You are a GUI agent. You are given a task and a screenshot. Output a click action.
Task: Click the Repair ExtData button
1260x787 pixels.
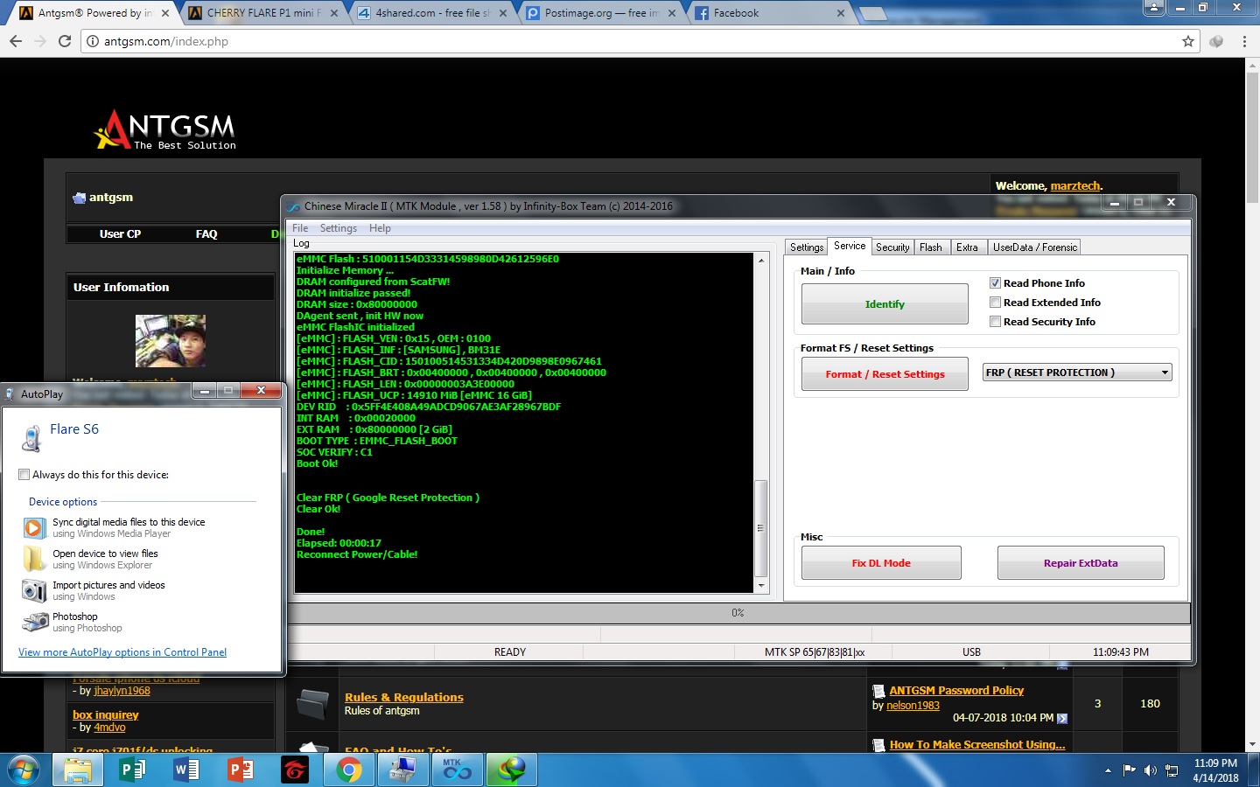[x=1081, y=563]
